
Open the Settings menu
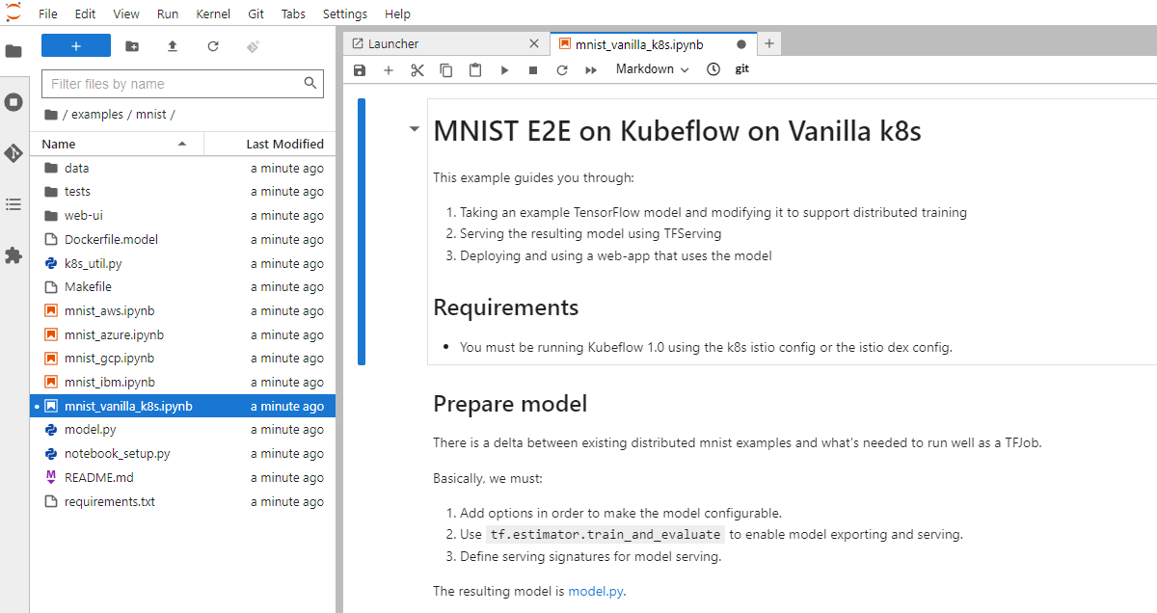point(345,13)
